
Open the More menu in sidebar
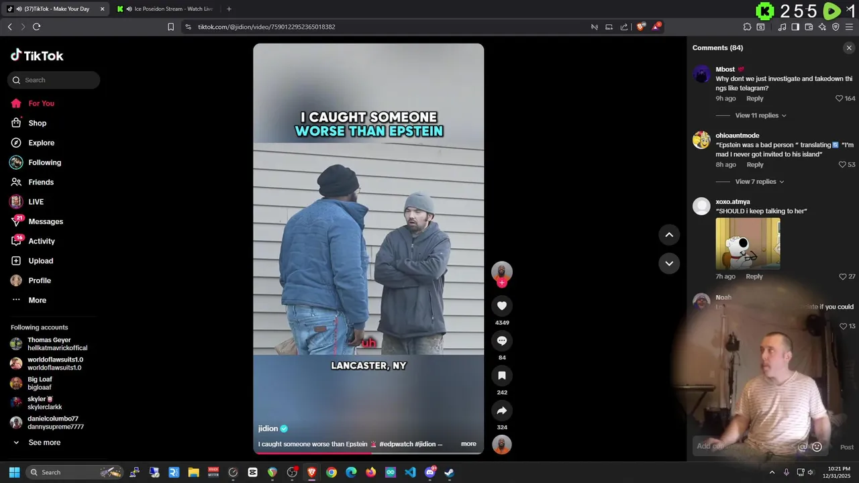point(38,300)
